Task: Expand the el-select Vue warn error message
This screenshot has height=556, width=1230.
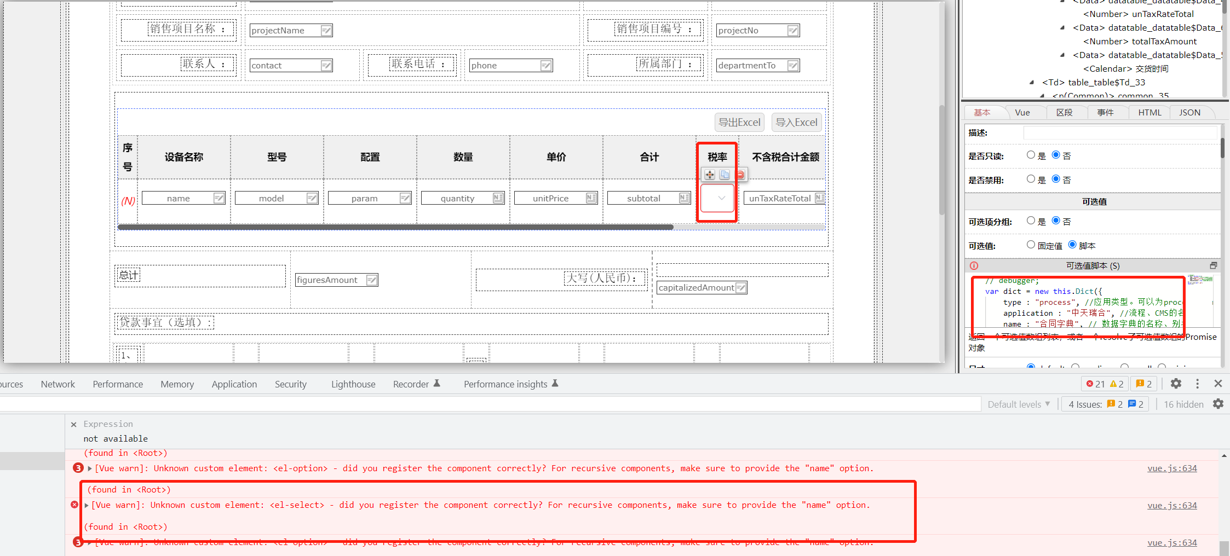Action: pos(87,505)
